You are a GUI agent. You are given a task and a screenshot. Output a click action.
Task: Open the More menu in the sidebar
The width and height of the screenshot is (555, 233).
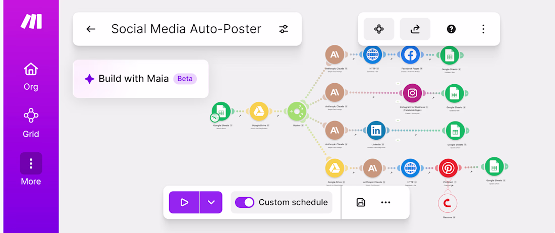(31, 169)
